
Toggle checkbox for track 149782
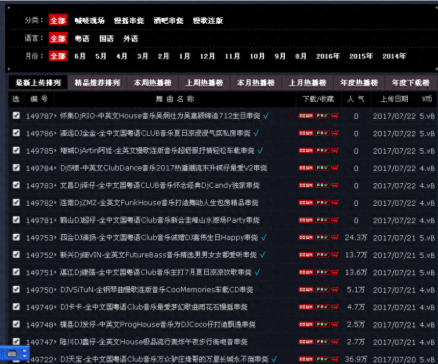[16, 202]
